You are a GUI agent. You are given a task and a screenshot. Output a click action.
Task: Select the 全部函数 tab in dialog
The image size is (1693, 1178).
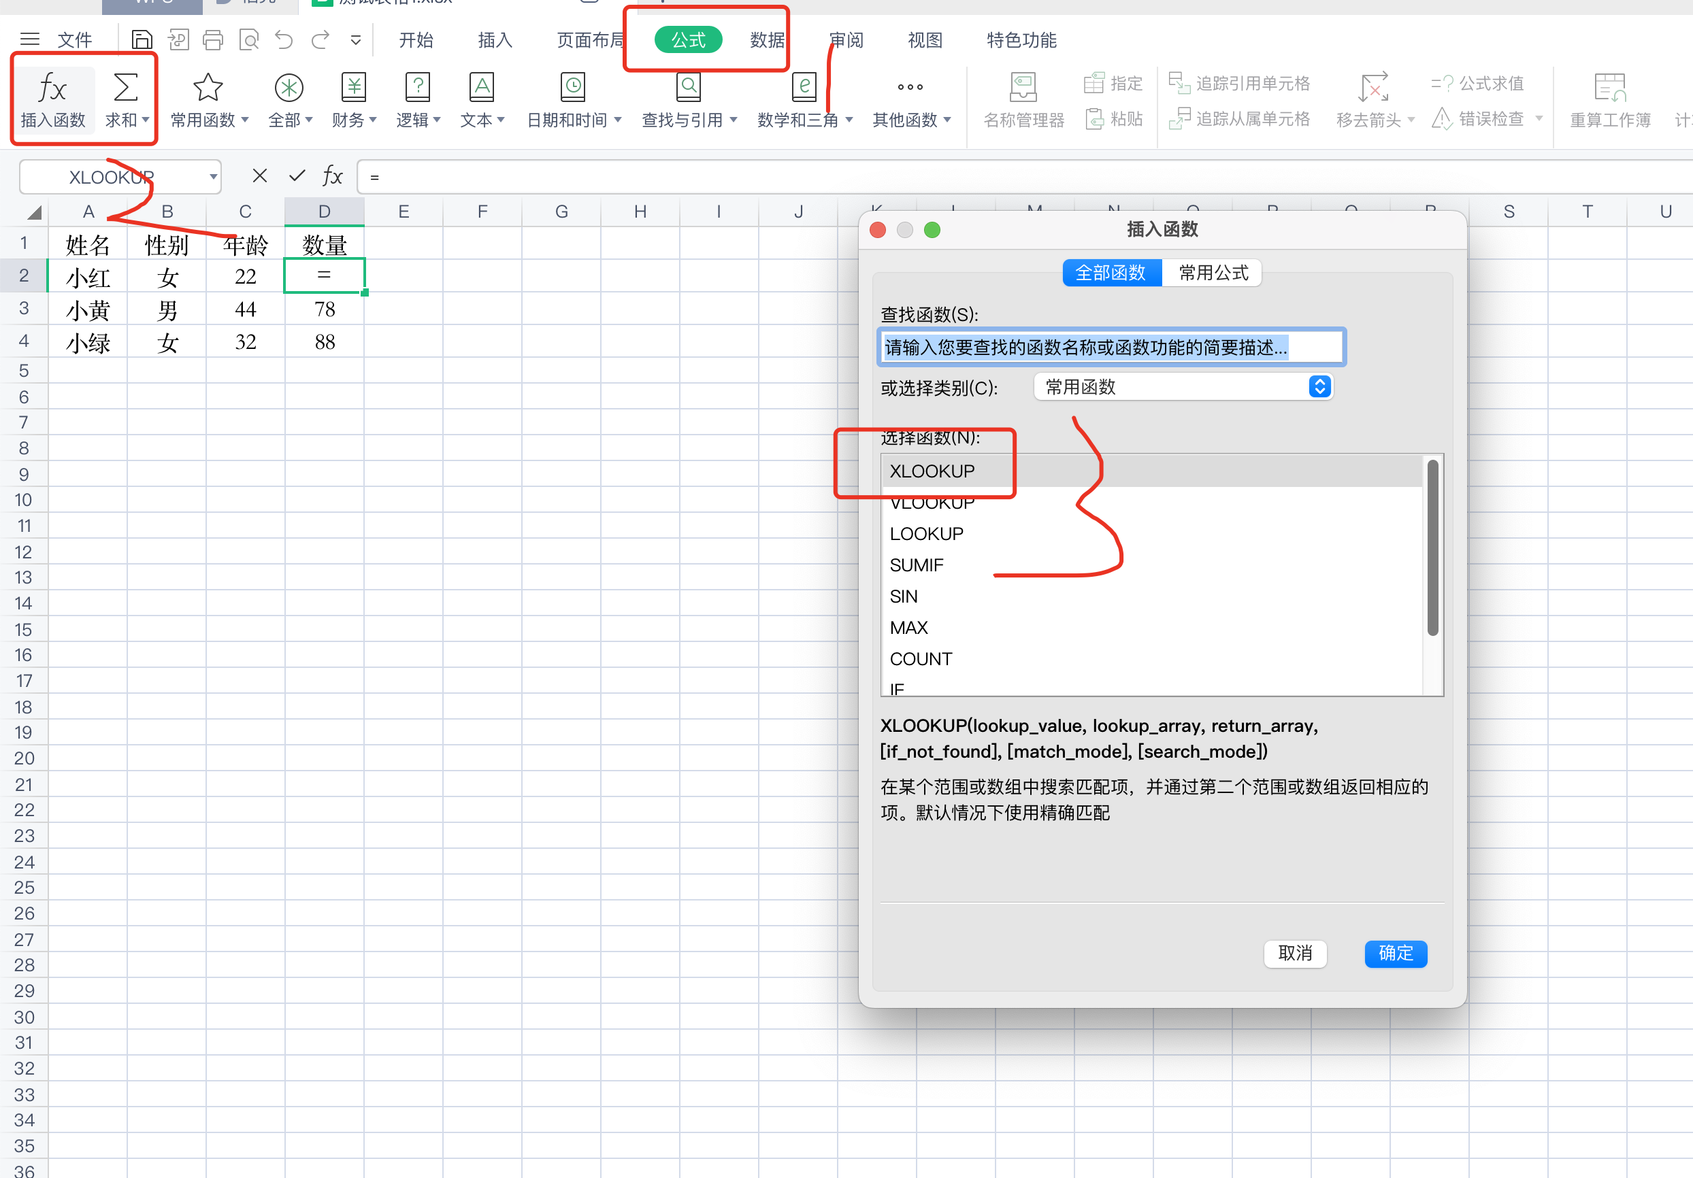[x=1111, y=273]
